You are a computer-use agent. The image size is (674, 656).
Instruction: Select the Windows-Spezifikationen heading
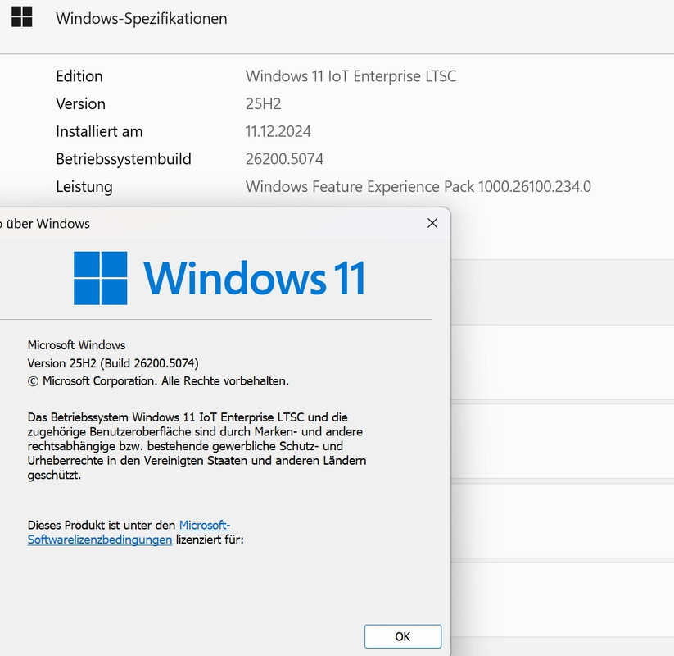(x=142, y=19)
